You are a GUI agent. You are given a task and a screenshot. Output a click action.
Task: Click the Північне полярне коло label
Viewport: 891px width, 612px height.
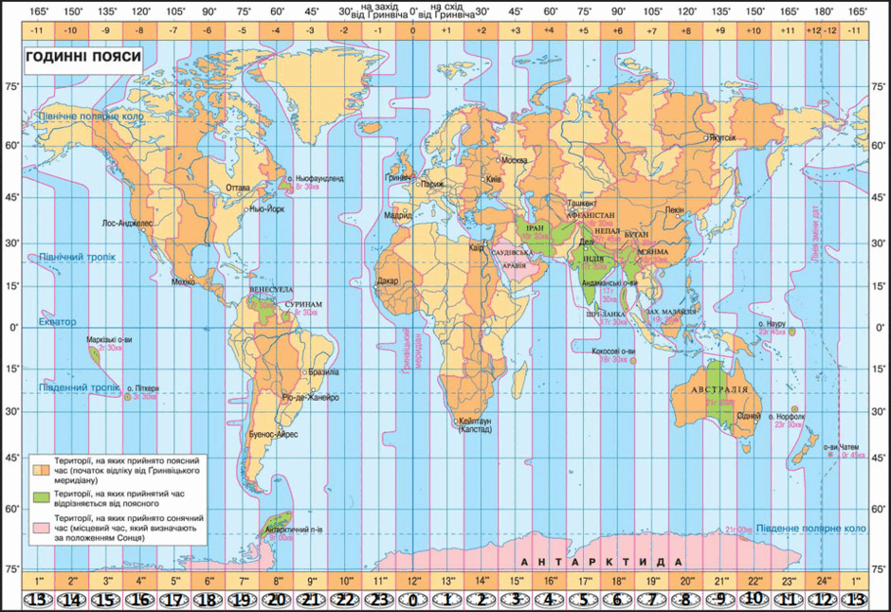(91, 116)
